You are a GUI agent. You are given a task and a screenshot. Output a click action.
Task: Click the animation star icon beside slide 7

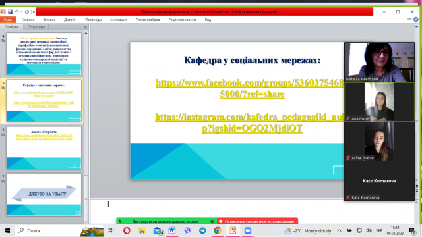(3, 182)
